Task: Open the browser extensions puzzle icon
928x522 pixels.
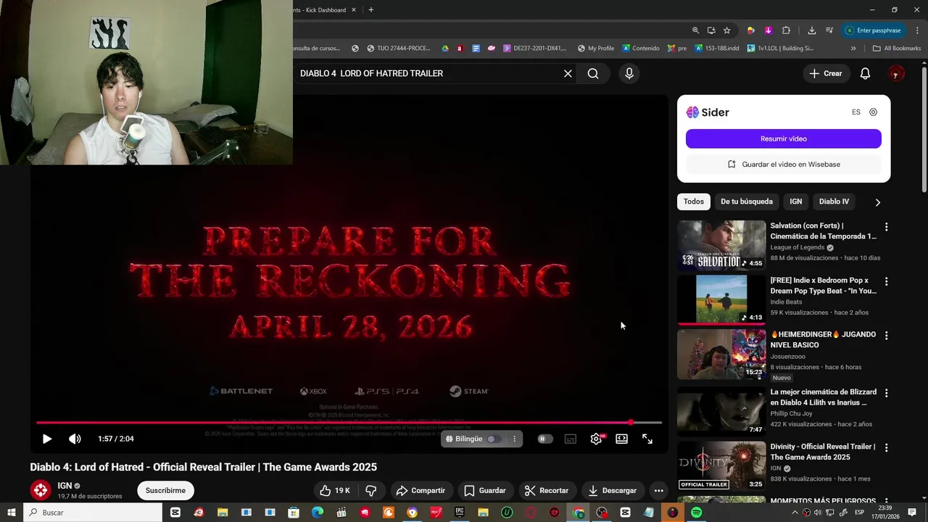Action: [x=786, y=30]
